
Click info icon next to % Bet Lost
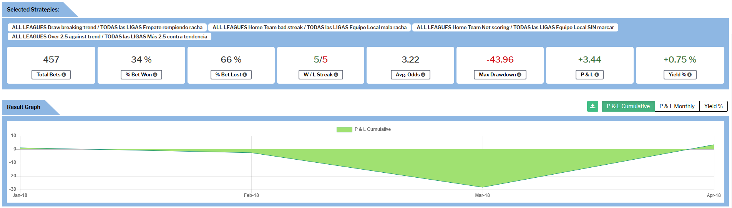pyautogui.click(x=245, y=75)
